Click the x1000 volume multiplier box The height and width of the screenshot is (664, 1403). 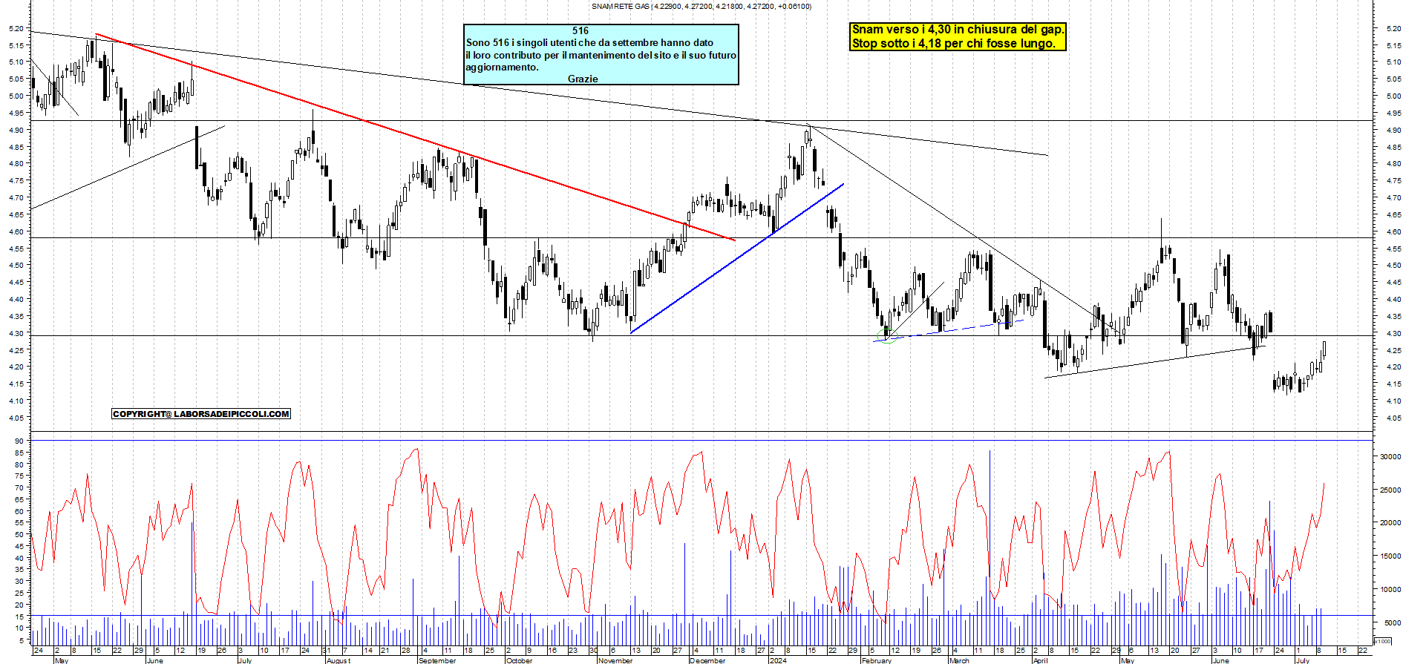pyautogui.click(x=1383, y=641)
